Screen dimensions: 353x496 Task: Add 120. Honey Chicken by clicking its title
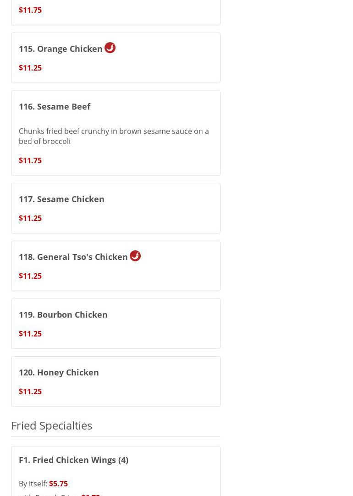tap(59, 372)
